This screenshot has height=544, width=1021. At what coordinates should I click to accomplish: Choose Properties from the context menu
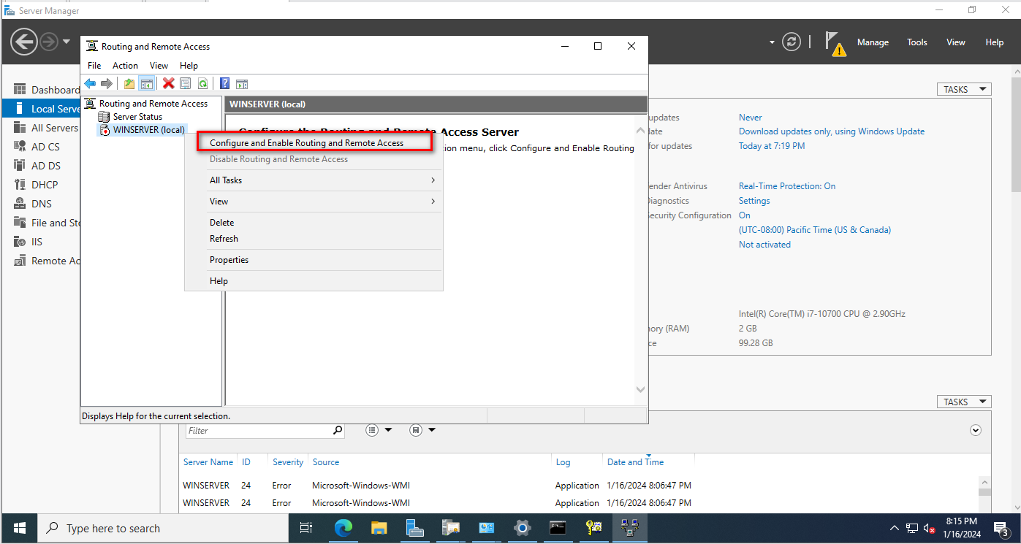229,260
